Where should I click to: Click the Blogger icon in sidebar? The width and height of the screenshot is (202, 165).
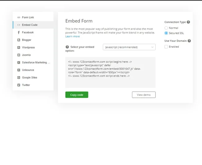coord(19,40)
